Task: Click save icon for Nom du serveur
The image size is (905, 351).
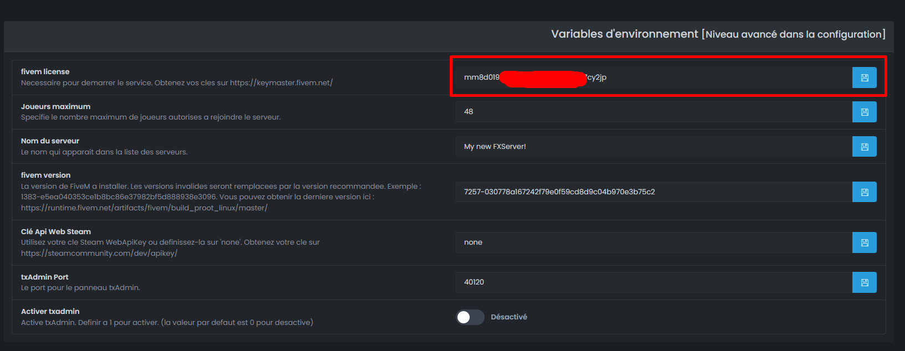Action: [864, 147]
